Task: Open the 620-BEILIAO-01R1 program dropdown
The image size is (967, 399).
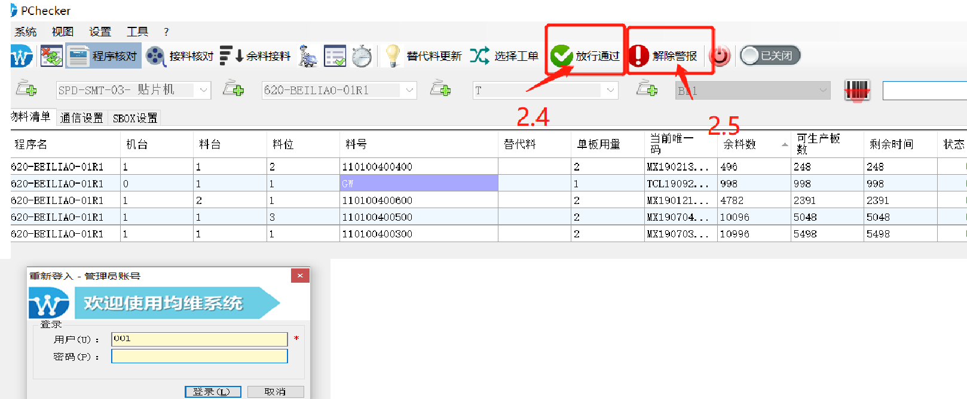Action: [409, 90]
